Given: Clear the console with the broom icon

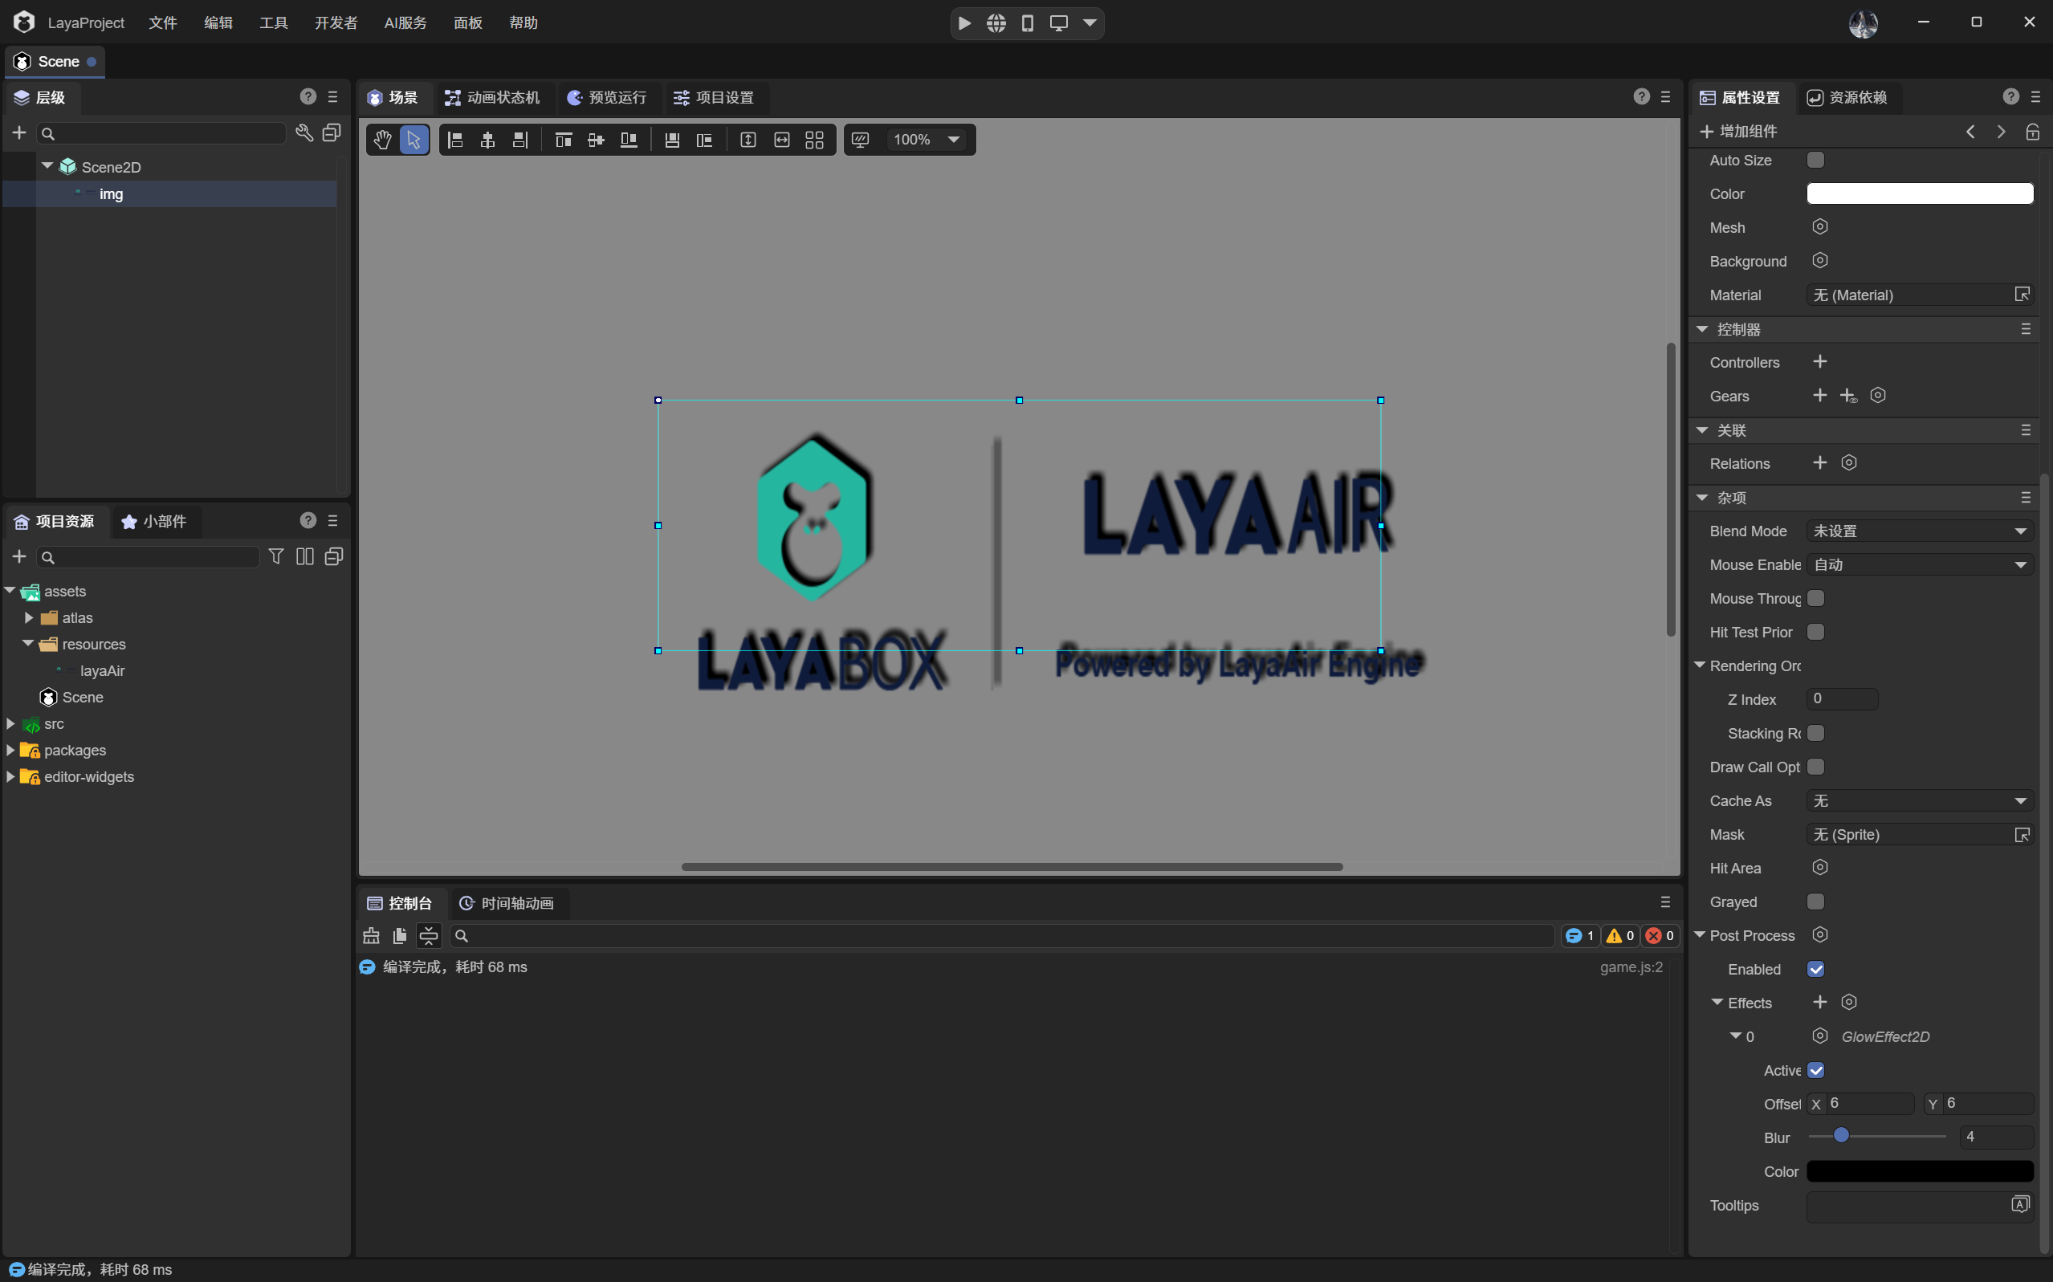Looking at the screenshot, I should pyautogui.click(x=372, y=935).
